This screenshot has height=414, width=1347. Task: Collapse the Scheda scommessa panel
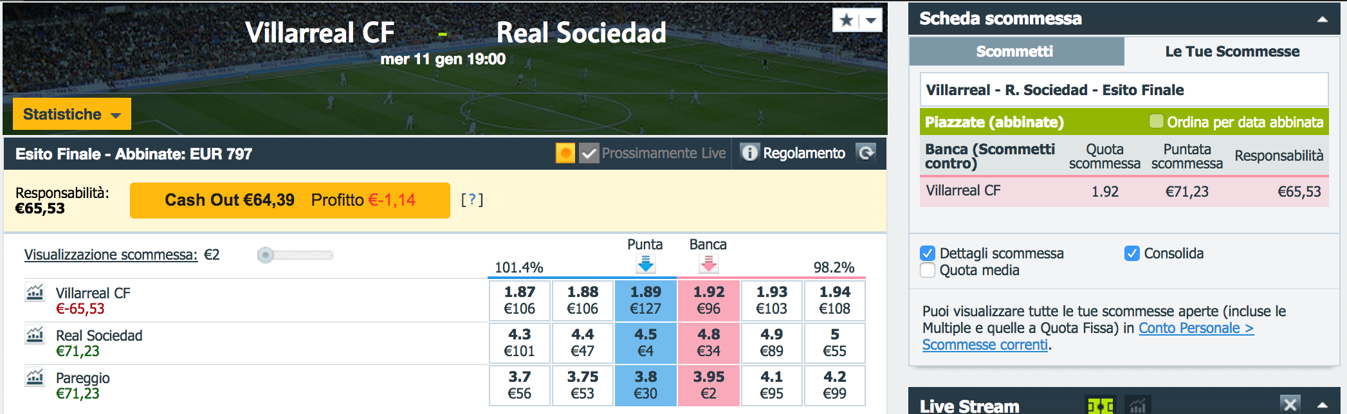[1322, 19]
